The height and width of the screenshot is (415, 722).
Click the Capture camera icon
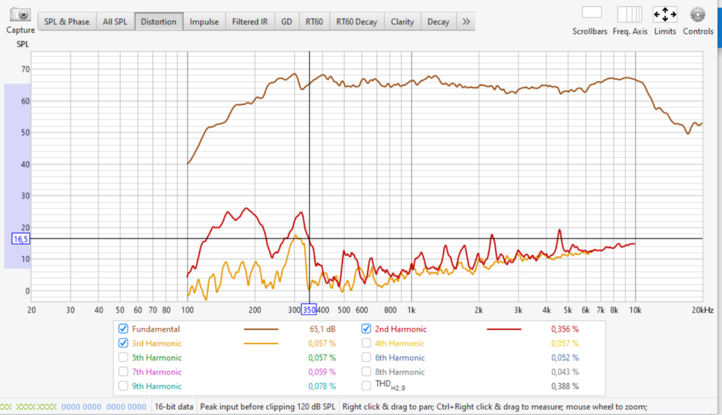(20, 15)
